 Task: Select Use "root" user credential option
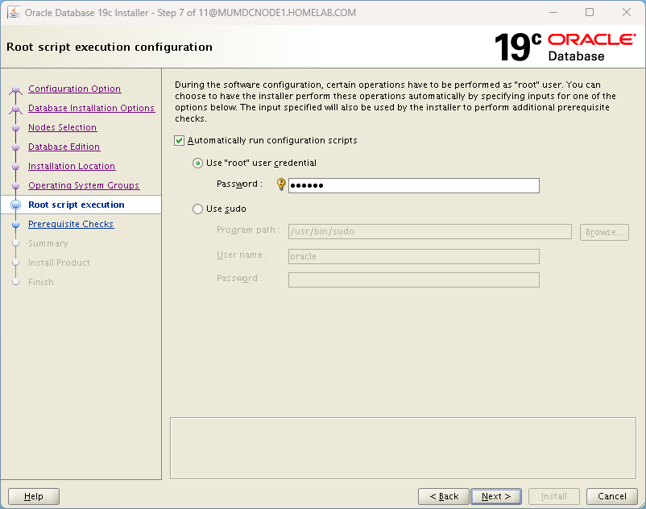(x=198, y=163)
